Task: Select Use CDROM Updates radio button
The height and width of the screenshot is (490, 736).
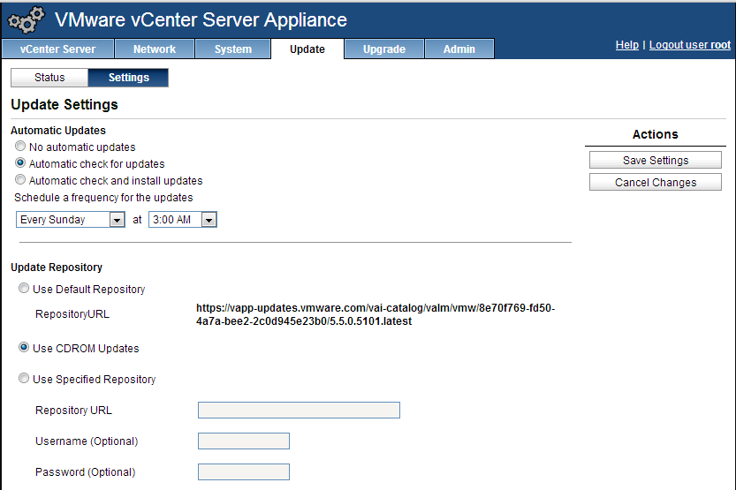Action: pos(24,348)
